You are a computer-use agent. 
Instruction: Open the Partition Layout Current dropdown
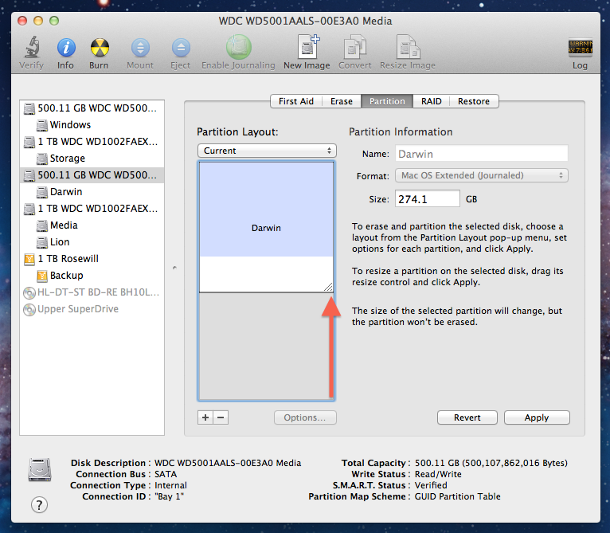pos(267,151)
